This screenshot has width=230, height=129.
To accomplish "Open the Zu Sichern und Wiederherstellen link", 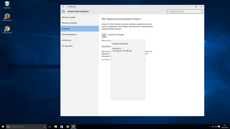I will [106, 59].
